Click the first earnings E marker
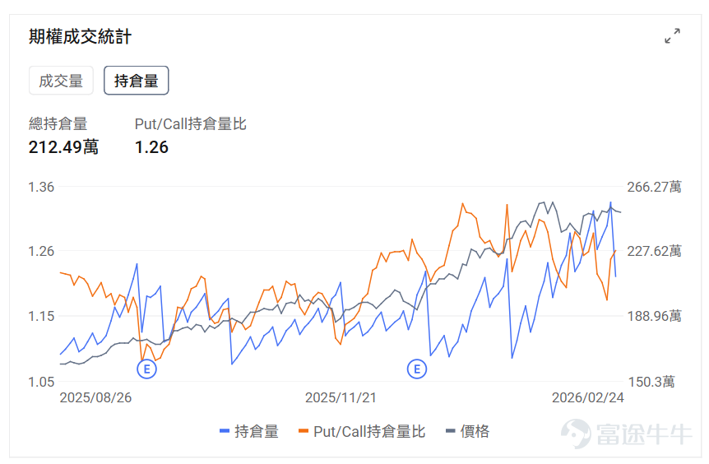Viewport: 709px width, 464px height. [146, 369]
